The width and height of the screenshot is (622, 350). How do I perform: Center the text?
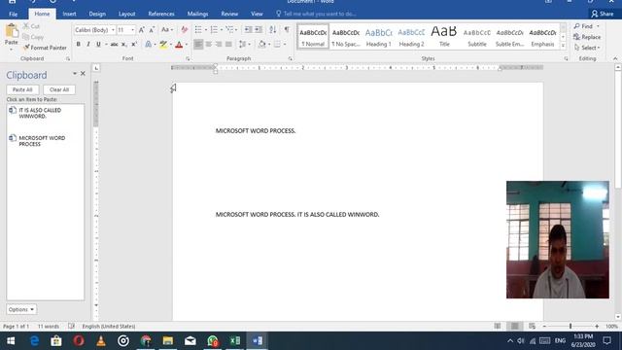[x=209, y=45]
